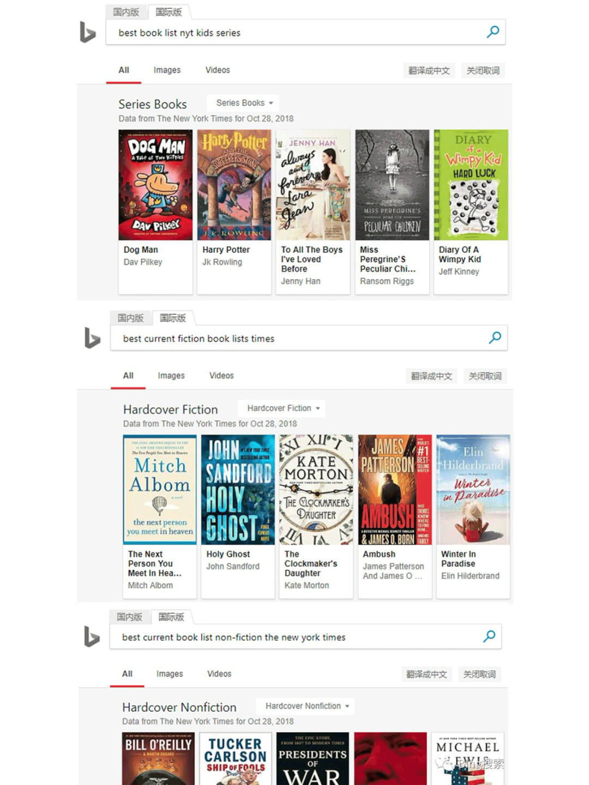Click the author name 'Jenny Han' below the title

[x=300, y=281]
